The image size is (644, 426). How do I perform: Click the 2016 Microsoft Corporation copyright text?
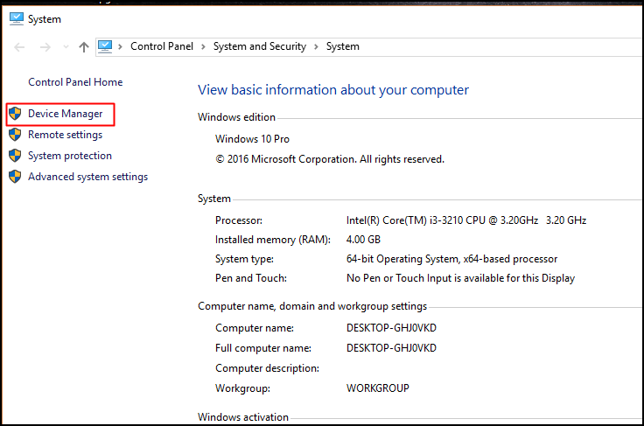pyautogui.click(x=330, y=159)
